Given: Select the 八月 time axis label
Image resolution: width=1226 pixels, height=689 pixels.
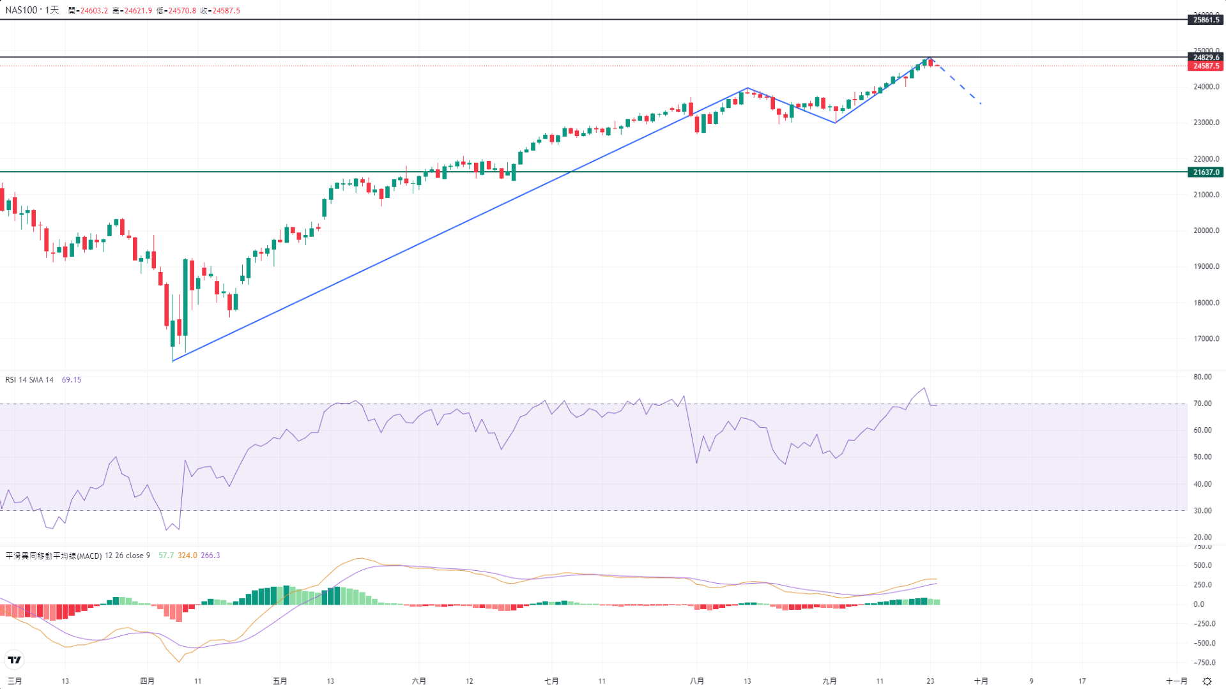Looking at the screenshot, I should click(x=697, y=681).
